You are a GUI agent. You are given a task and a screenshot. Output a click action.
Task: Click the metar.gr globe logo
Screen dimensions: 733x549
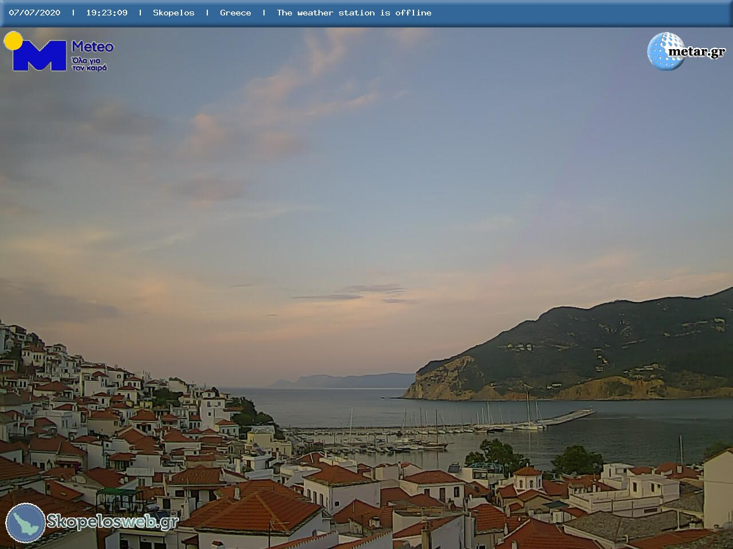[x=665, y=51]
